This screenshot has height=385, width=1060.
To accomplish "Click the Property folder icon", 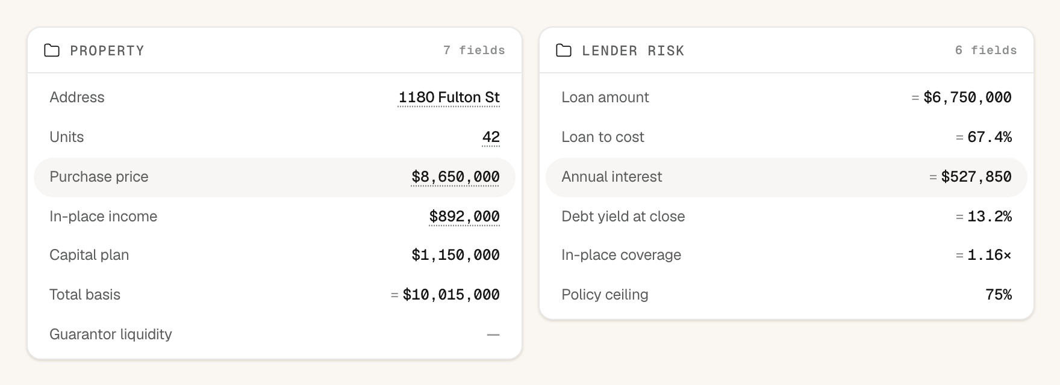I will [52, 51].
